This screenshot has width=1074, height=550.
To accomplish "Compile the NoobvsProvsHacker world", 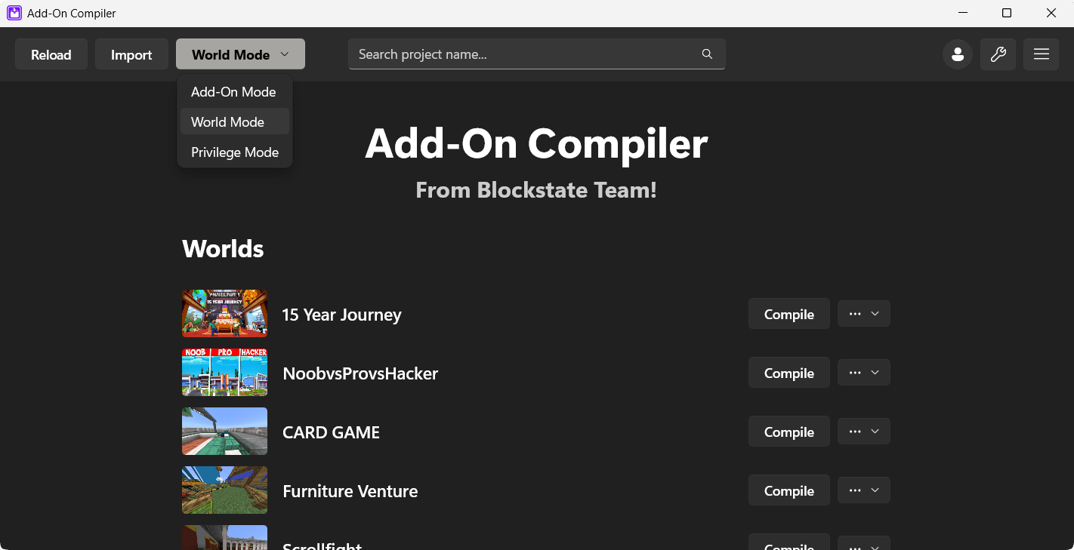I will point(789,373).
